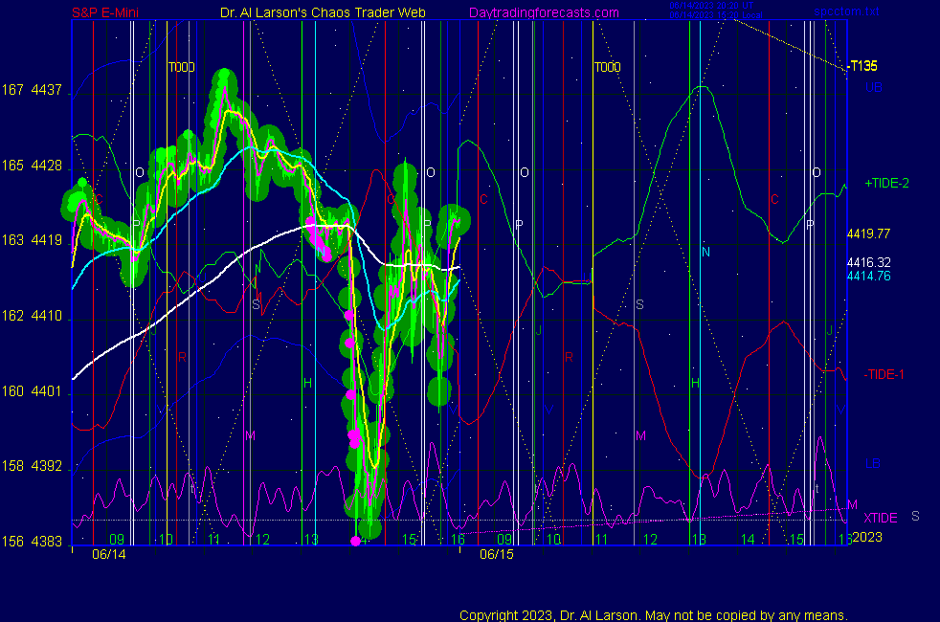The image size is (940, 622).
Task: Click the "163 4419" price axis label
Action: tap(32, 240)
